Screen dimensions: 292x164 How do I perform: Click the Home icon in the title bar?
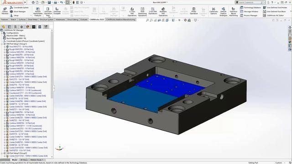click(33, 2)
